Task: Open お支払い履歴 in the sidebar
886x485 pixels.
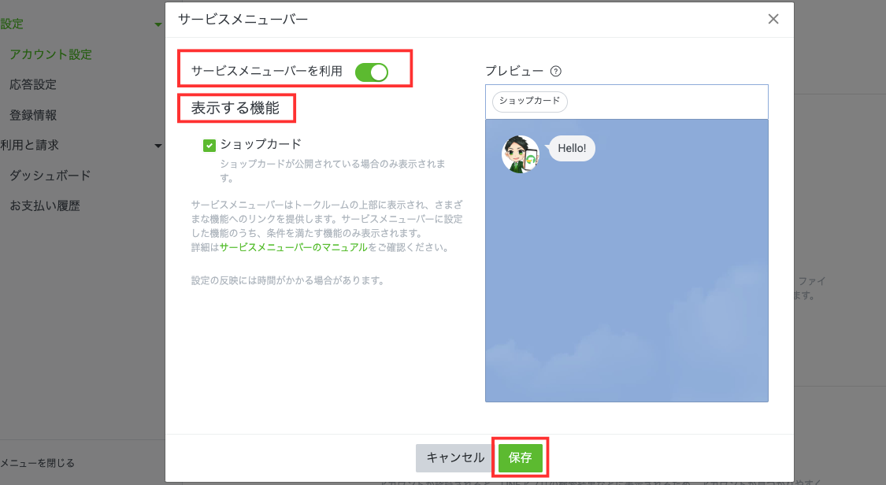Action: click(45, 205)
